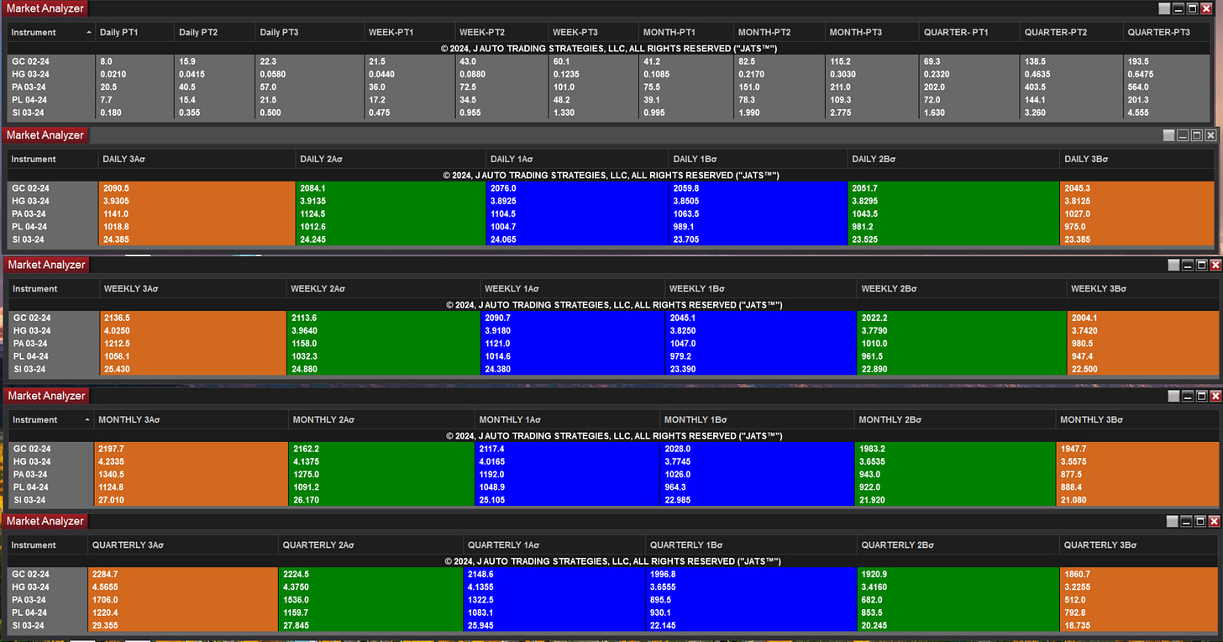
Task: Click the orange cell showing 2136.5
Action: point(192,318)
